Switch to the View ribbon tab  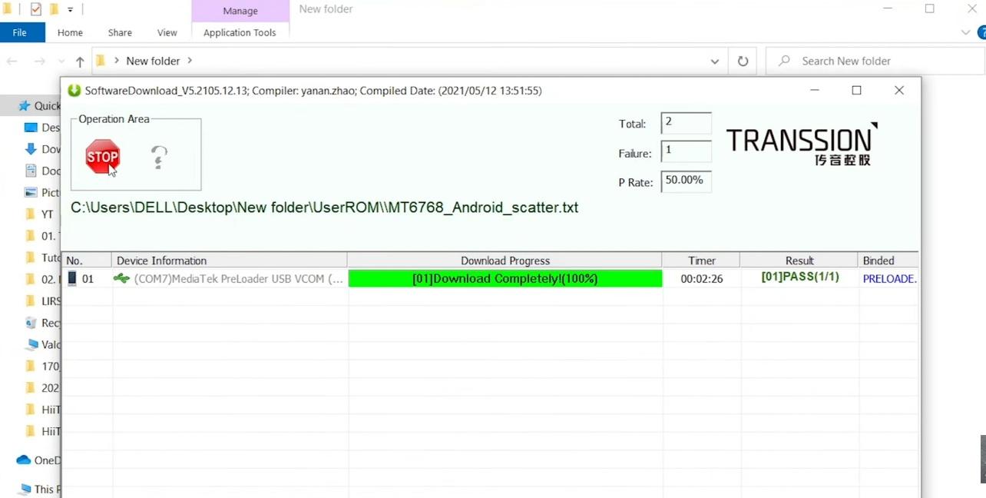(x=167, y=32)
